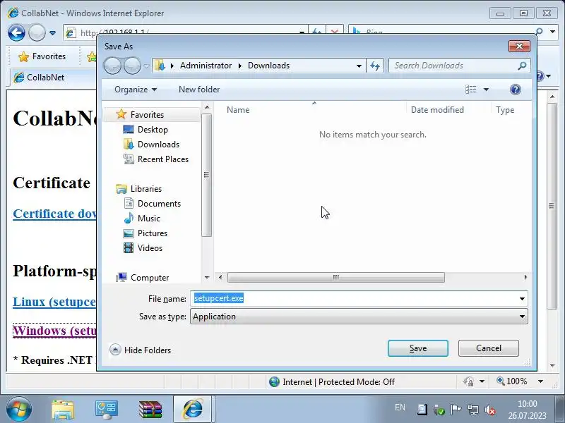Click Hide Folders toggle
The image size is (565, 423).
point(140,350)
